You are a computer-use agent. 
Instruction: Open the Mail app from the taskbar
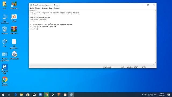coord(34,95)
